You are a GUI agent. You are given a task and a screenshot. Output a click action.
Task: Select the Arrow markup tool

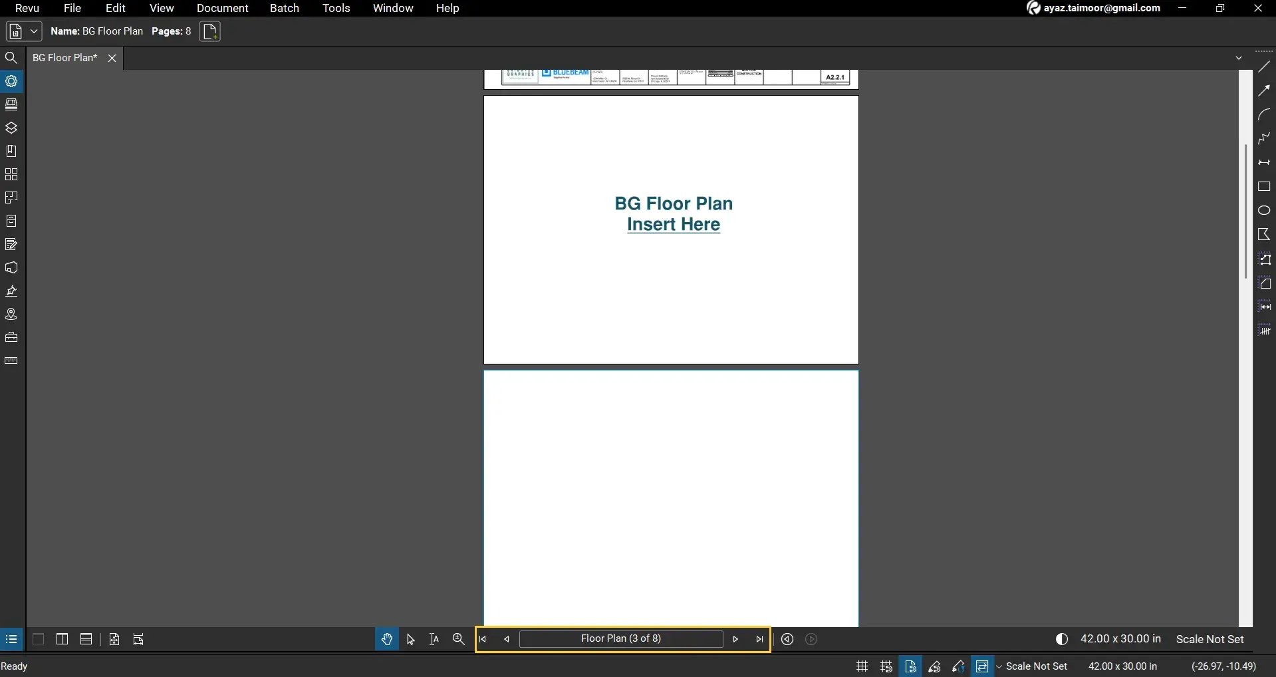(x=1264, y=90)
